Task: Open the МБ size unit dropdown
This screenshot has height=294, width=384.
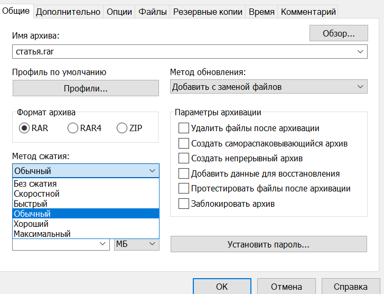Action: (x=137, y=244)
